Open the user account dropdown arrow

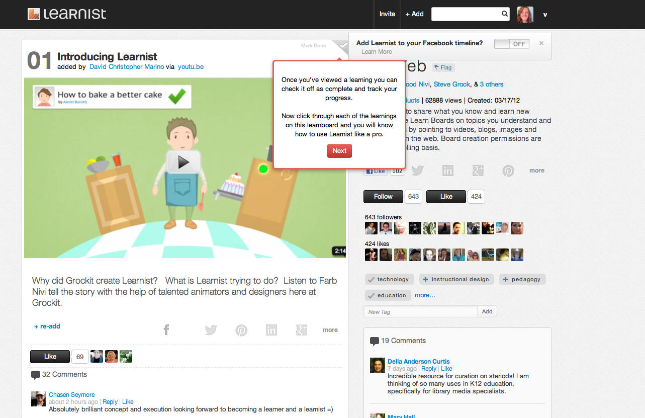click(x=545, y=15)
